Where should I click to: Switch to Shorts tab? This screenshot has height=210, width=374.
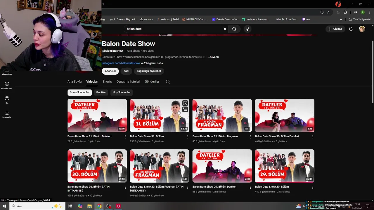107,82
